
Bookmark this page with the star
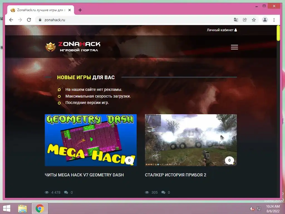[254, 20]
